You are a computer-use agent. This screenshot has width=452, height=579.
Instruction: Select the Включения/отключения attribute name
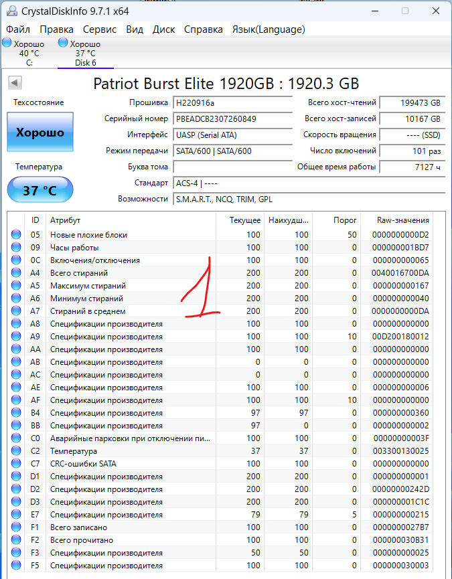95,260
